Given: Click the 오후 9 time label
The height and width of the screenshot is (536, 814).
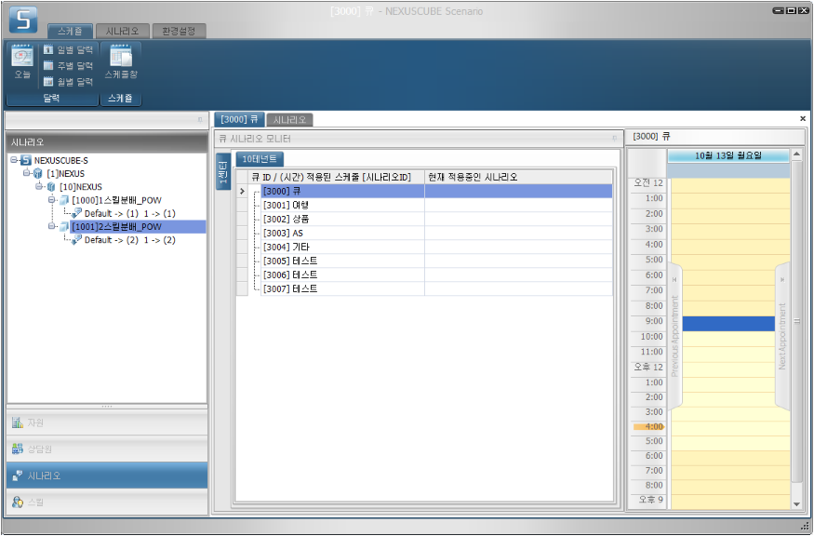Looking at the screenshot, I should point(651,499).
